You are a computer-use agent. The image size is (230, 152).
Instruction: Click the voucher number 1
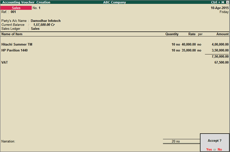tap(40, 8)
